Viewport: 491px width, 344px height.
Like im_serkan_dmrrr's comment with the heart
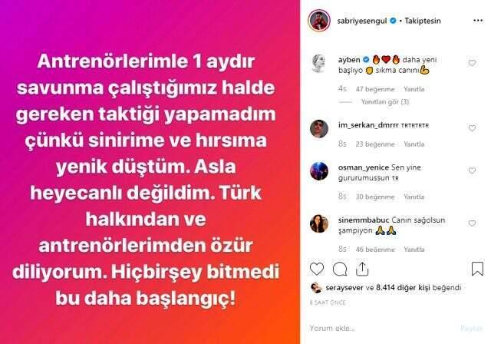[x=472, y=128]
